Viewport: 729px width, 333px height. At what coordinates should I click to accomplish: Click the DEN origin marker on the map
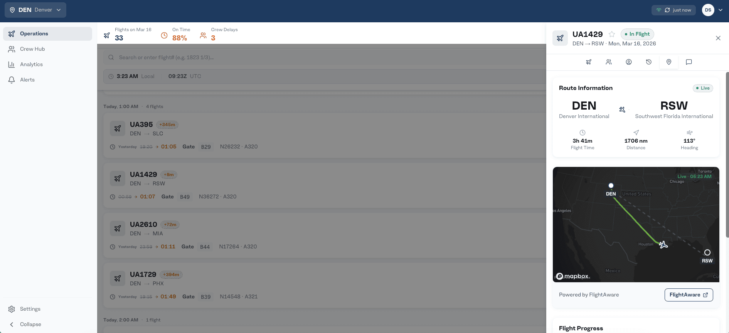click(x=611, y=186)
